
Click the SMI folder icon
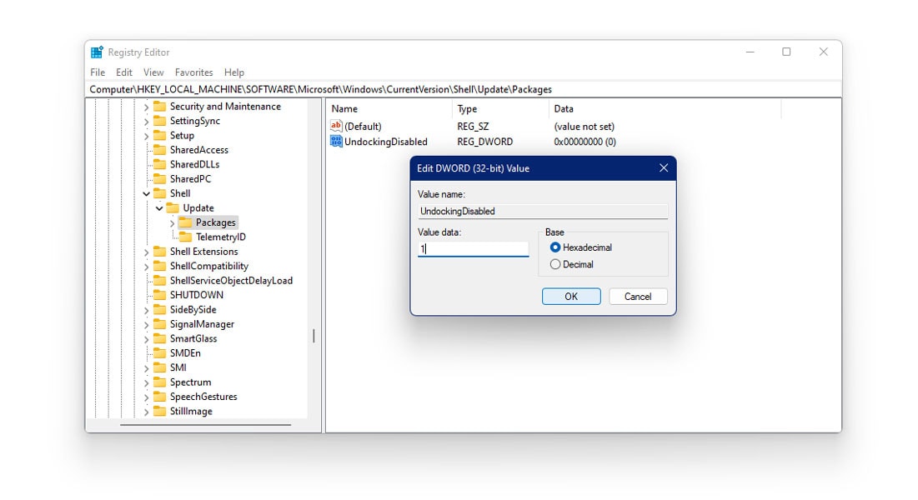point(160,367)
